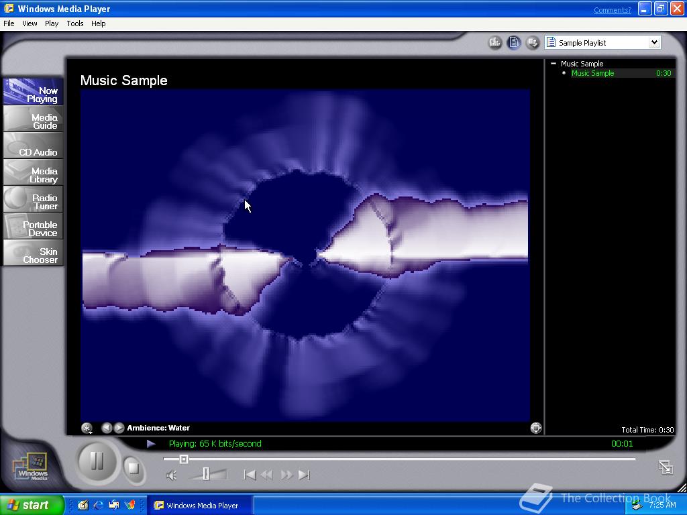This screenshot has height=515, width=687.
Task: Click the first quick launch icon
Action: [x=83, y=505]
